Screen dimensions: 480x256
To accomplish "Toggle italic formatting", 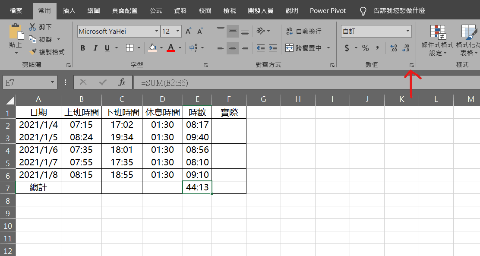I will coord(95,48).
